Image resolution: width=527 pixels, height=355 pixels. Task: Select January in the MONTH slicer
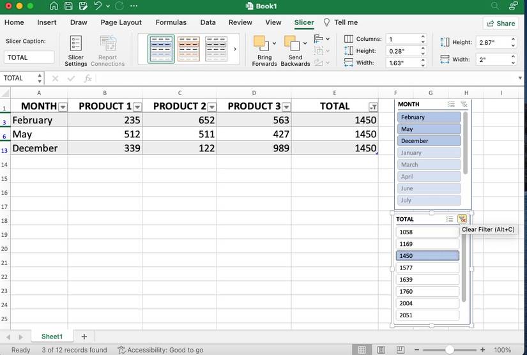429,153
